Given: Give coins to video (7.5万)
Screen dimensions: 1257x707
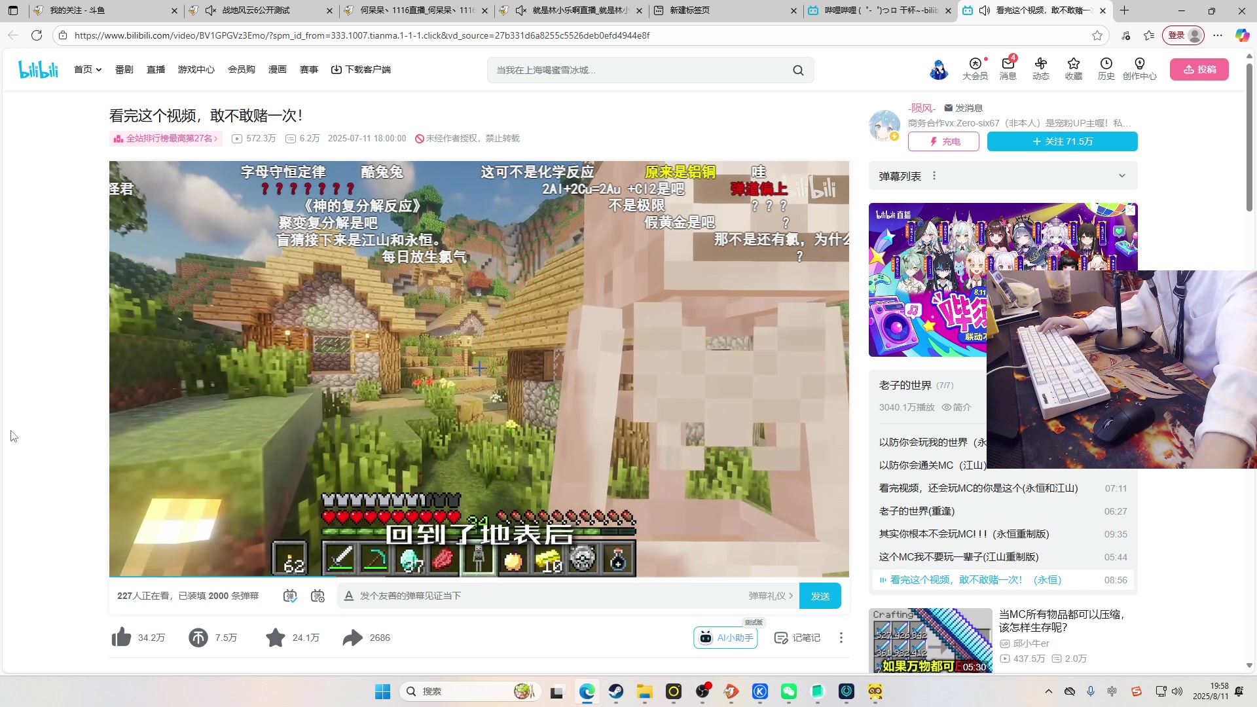Looking at the screenshot, I should [198, 638].
